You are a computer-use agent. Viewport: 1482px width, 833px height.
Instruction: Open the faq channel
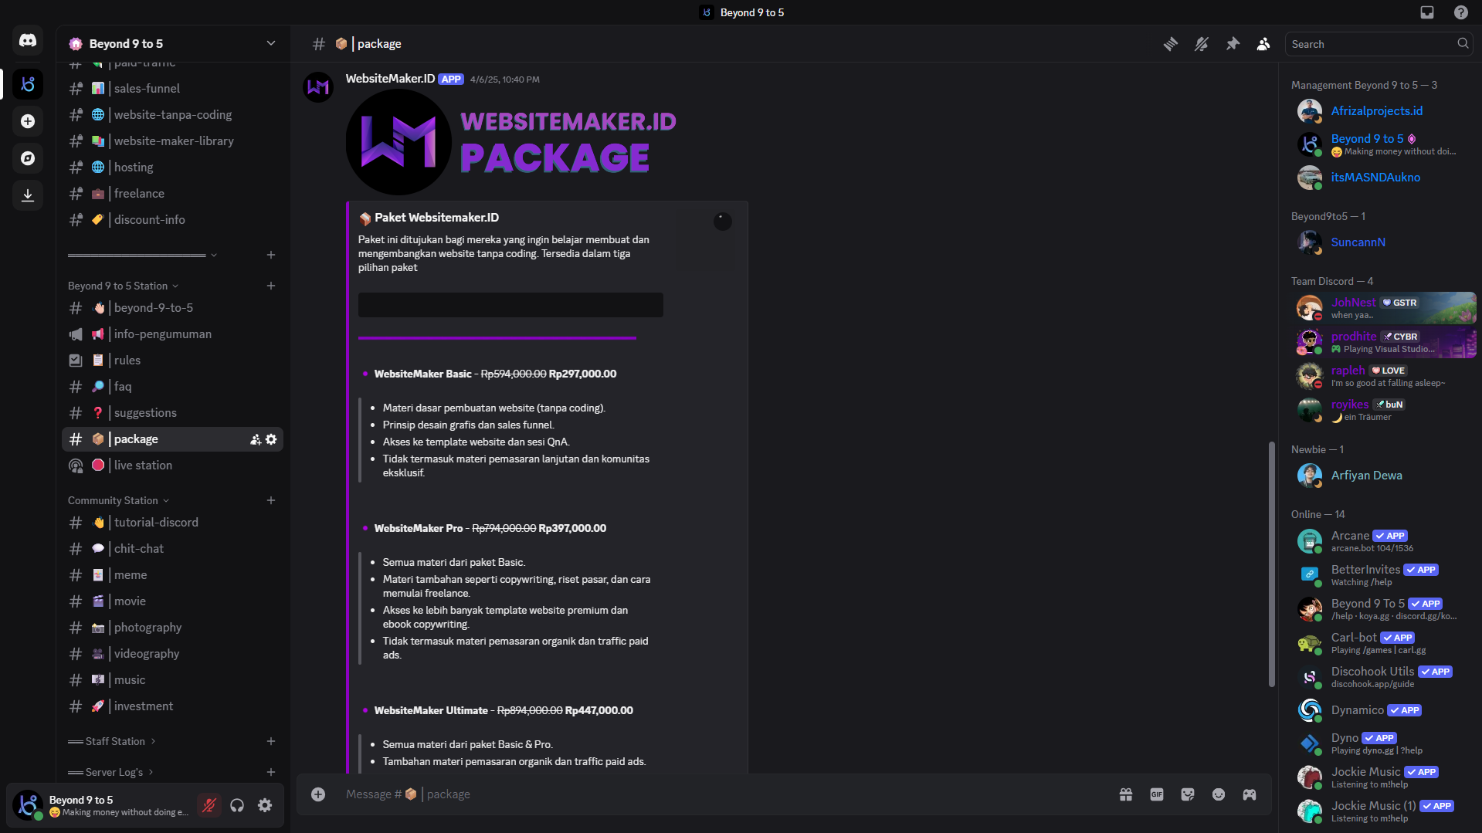(172, 387)
